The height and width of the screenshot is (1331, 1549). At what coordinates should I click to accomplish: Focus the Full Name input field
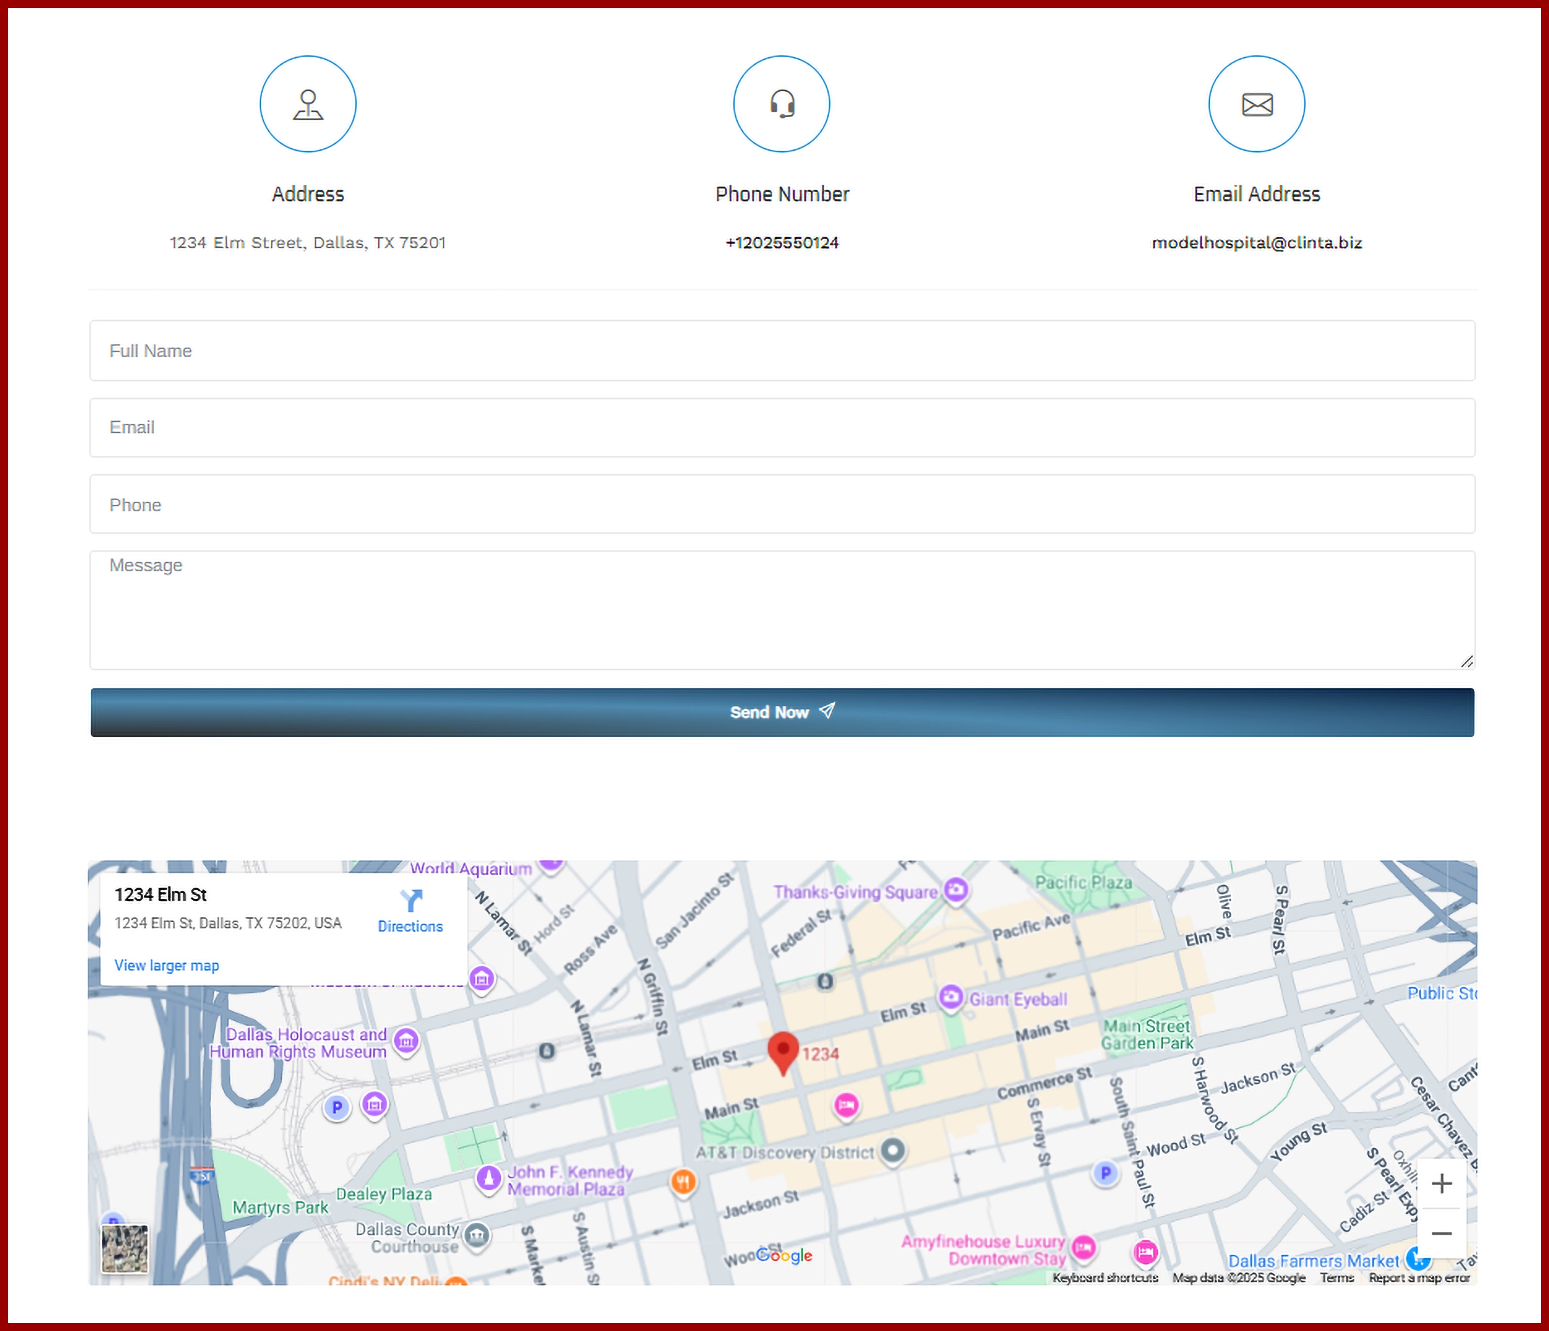pos(782,351)
